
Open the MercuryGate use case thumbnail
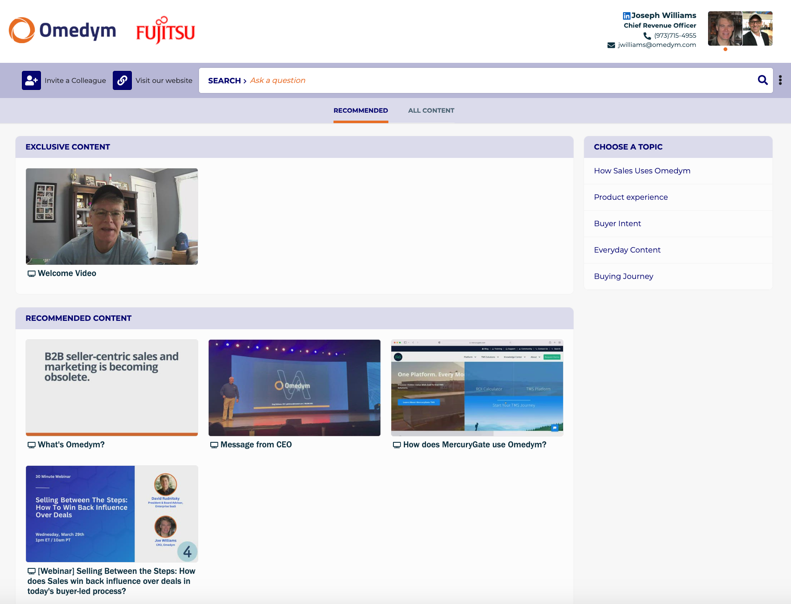point(477,388)
